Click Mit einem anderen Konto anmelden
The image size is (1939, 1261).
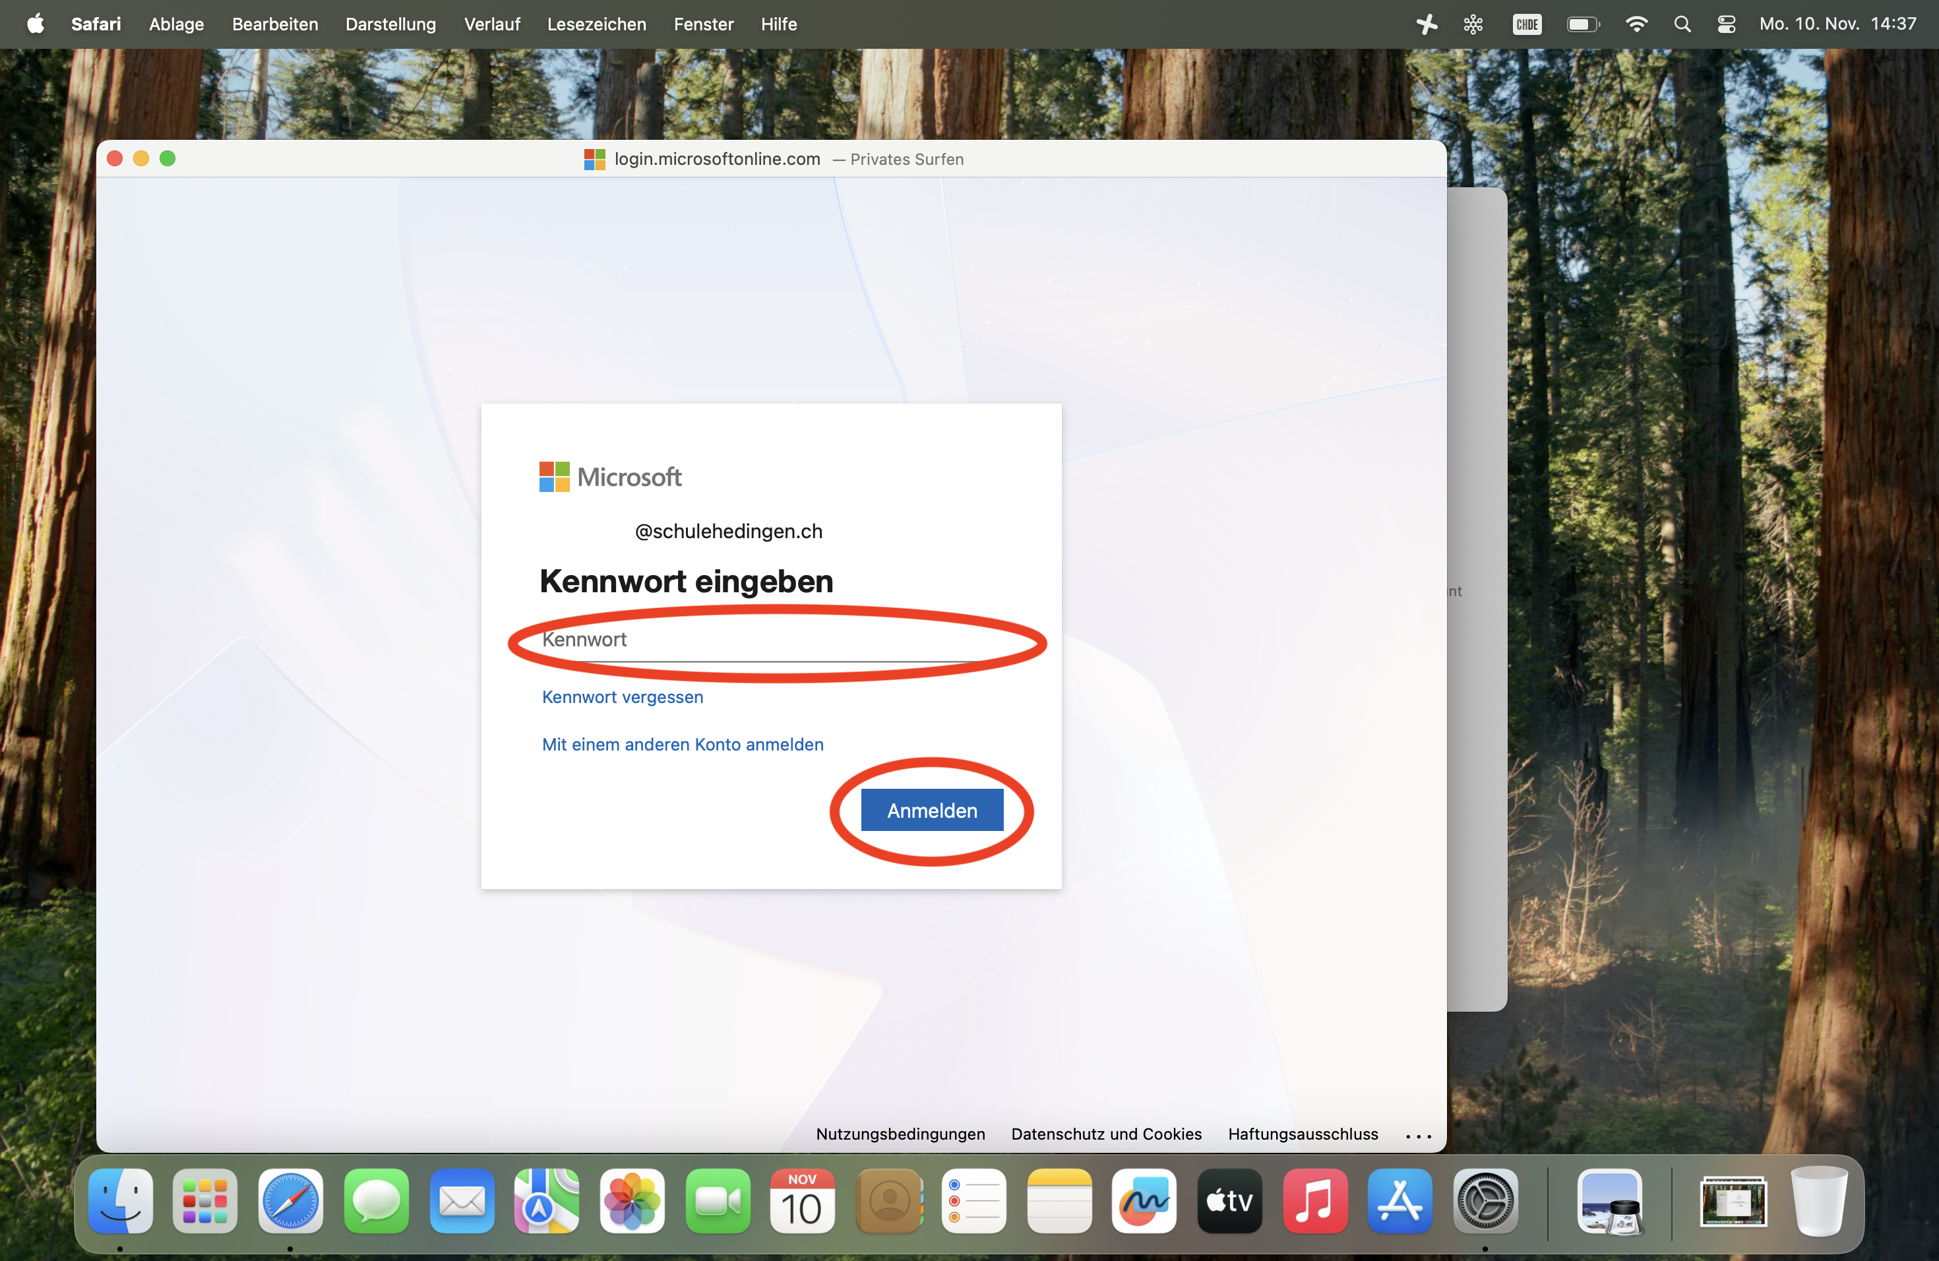pos(682,744)
